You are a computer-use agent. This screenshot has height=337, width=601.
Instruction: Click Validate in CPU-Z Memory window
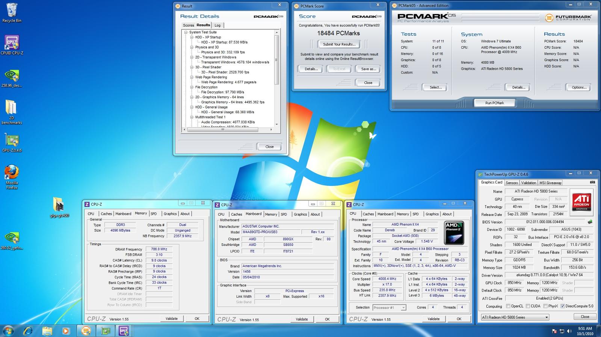coord(172,319)
